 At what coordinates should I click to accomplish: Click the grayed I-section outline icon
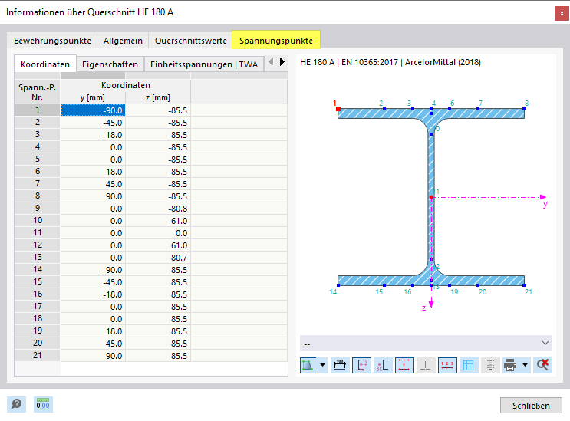pos(426,365)
